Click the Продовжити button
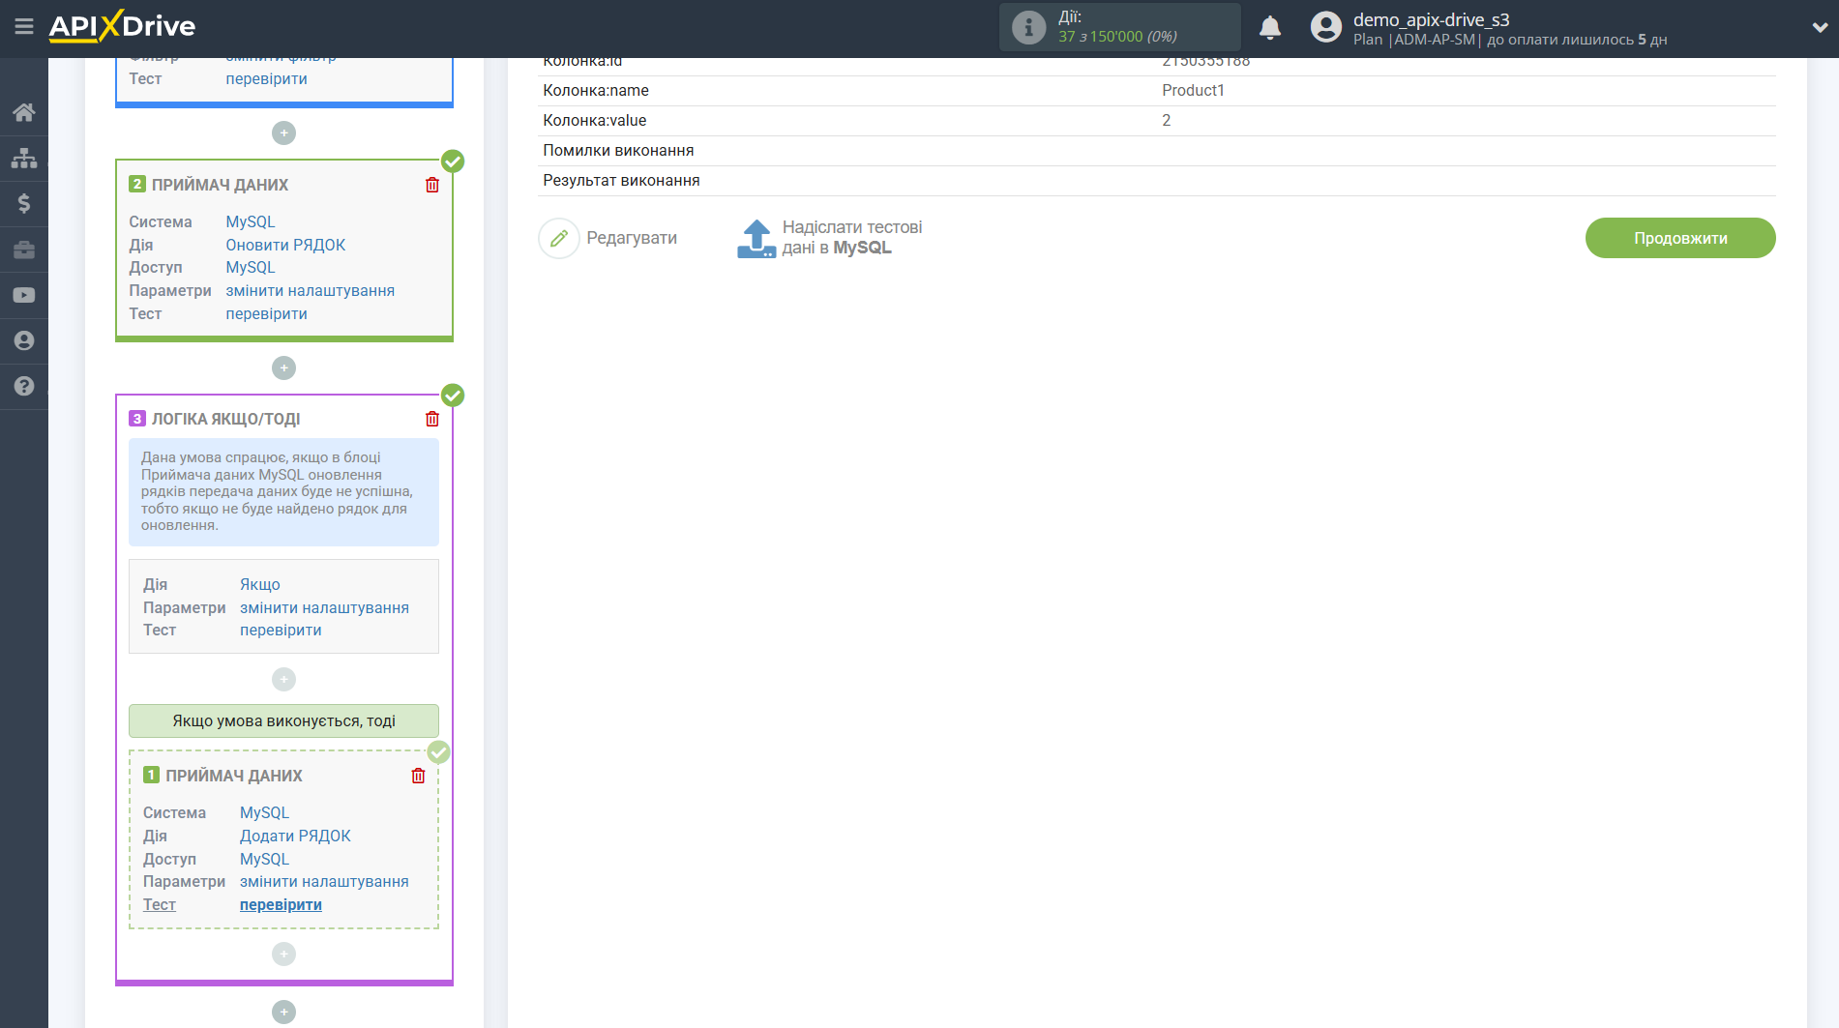 pos(1680,238)
